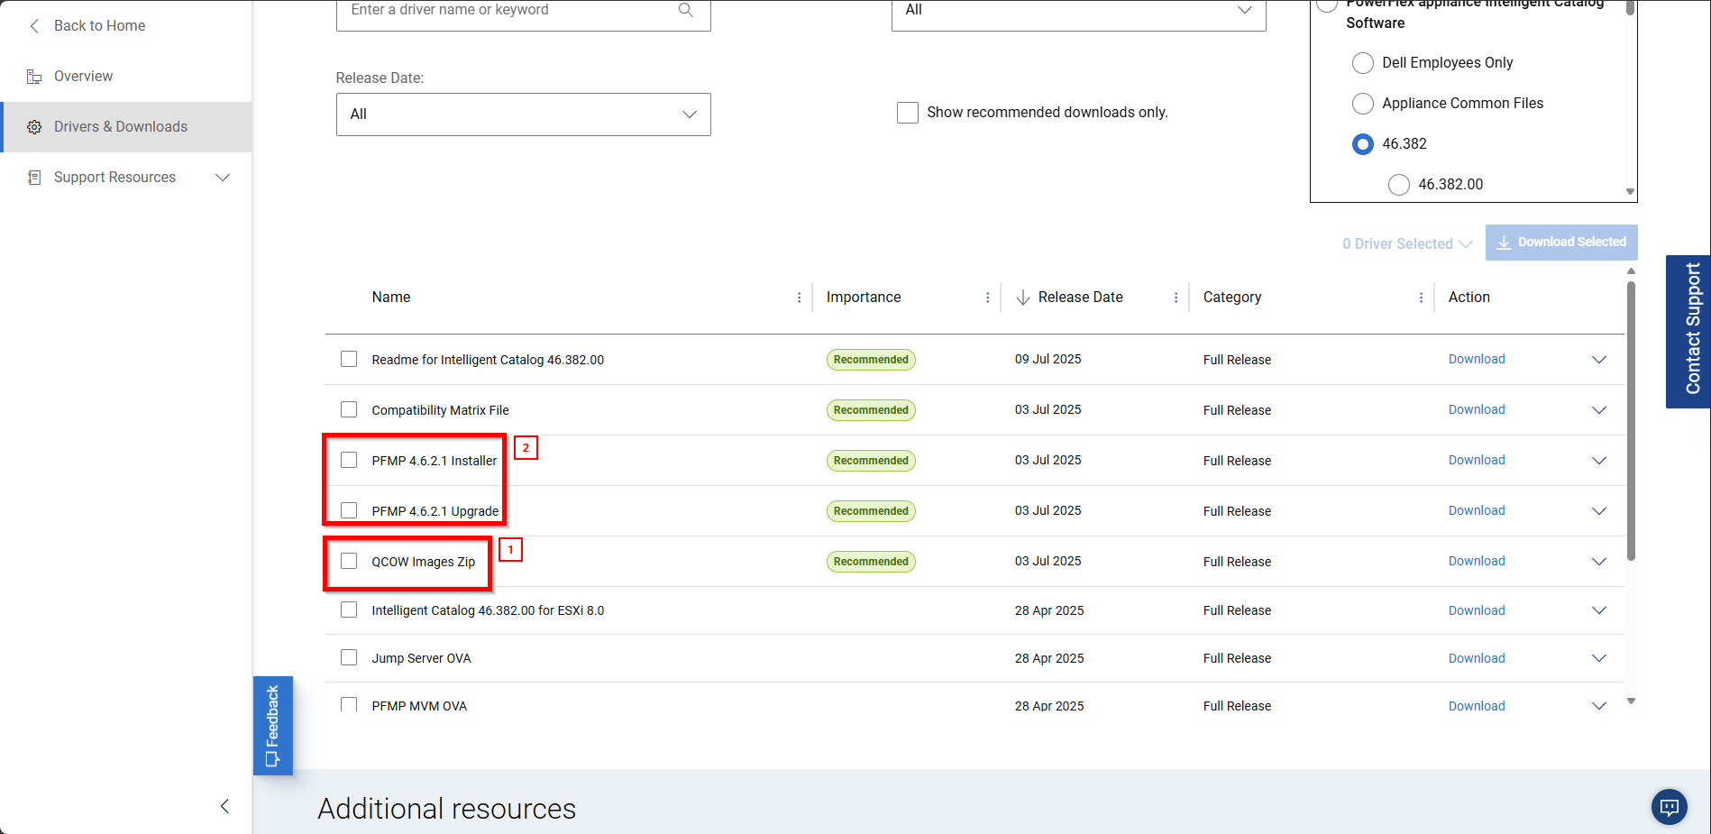Switch to the Contact Support tab
The height and width of the screenshot is (834, 1711).
[1688, 331]
